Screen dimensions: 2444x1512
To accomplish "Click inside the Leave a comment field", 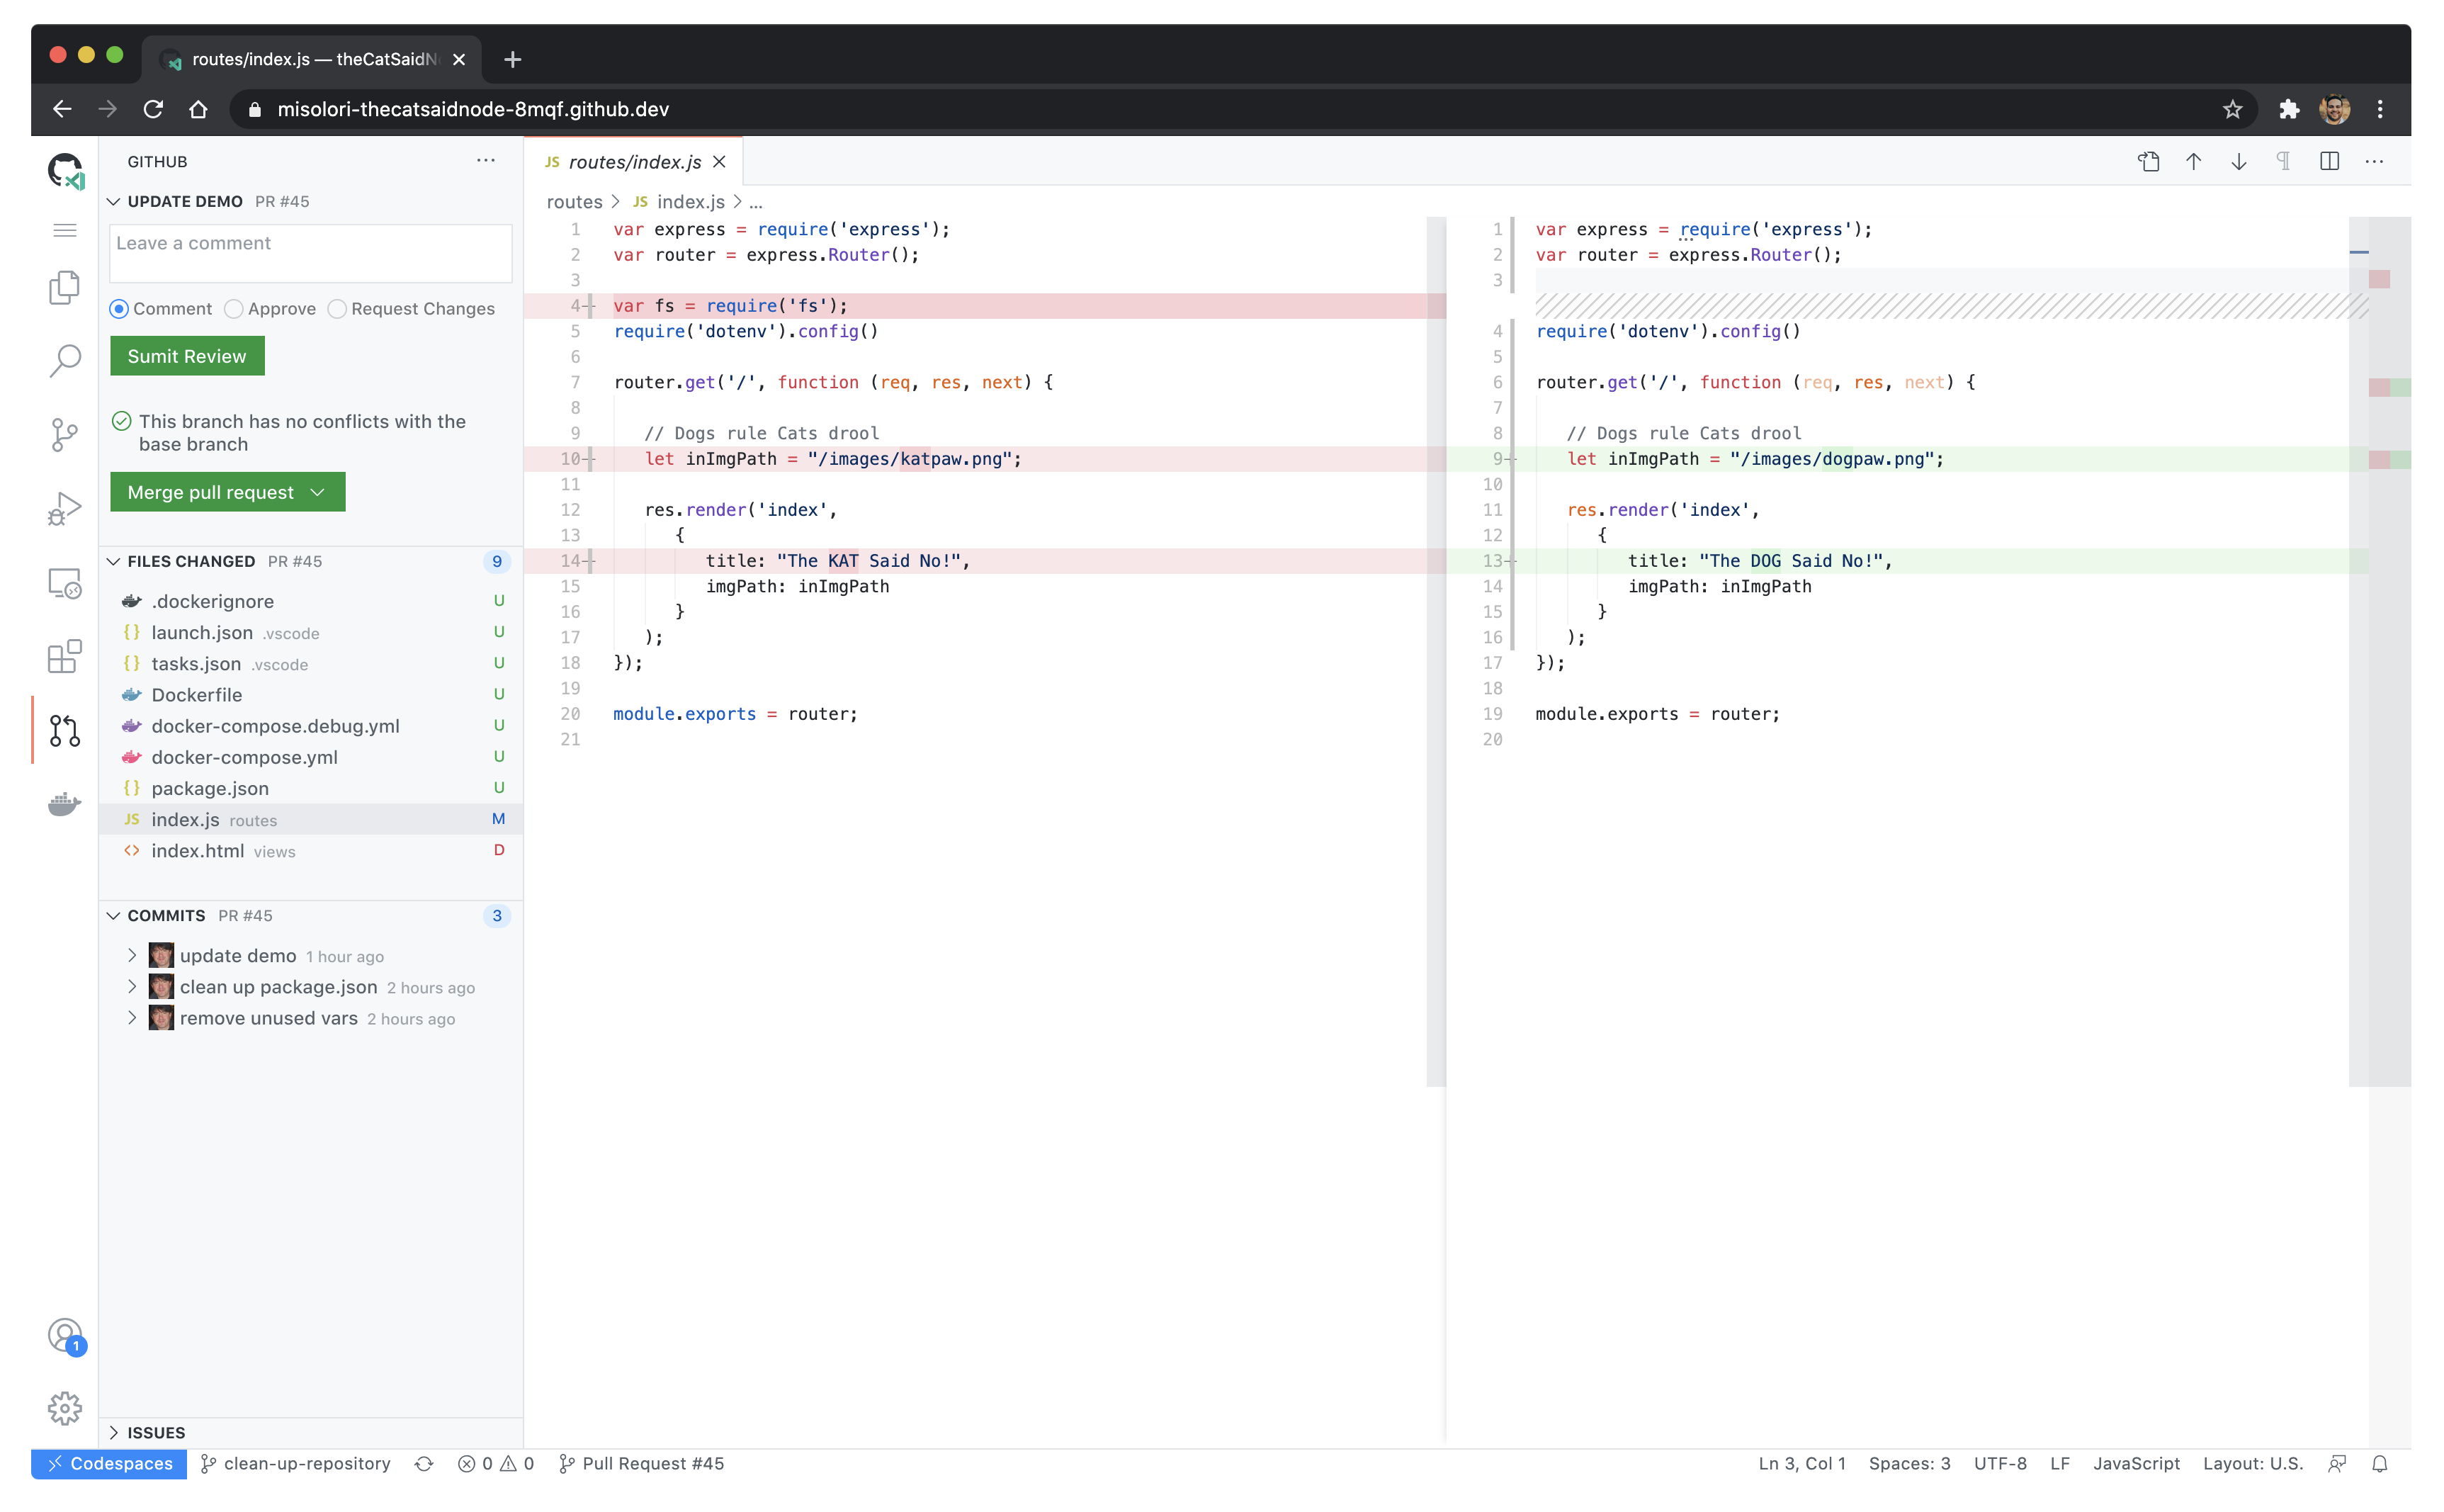I will 309,252.
